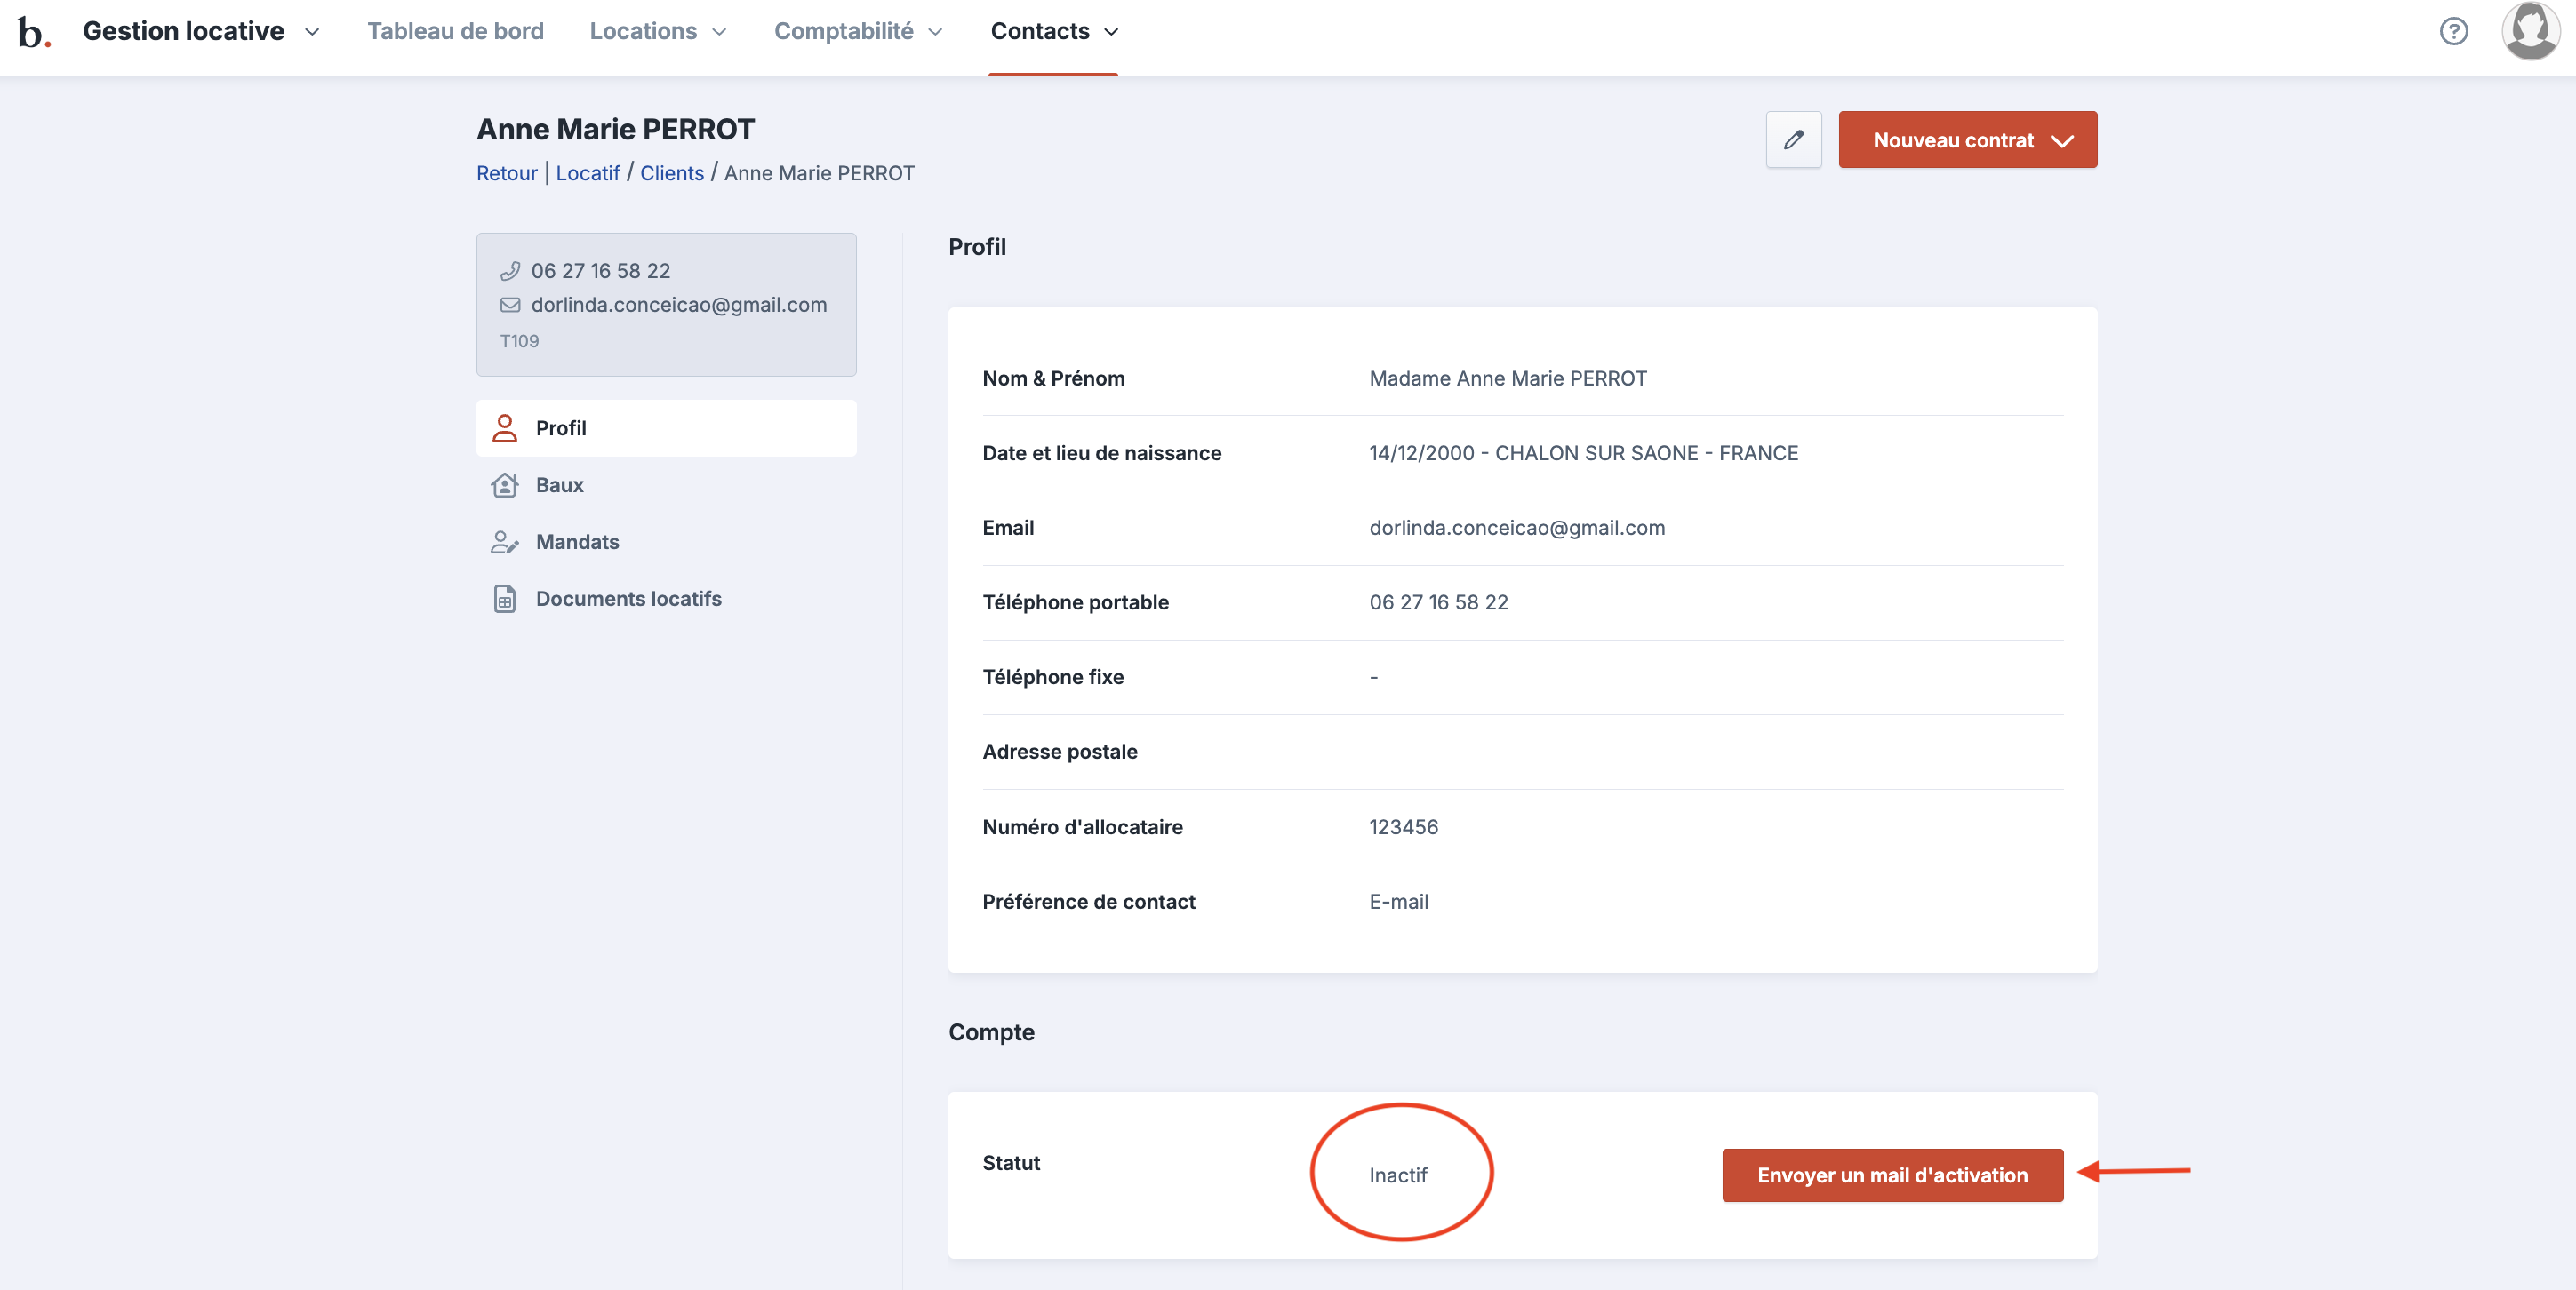Open the user avatar menu
This screenshot has width=2576, height=1290.
pyautogui.click(x=2529, y=32)
